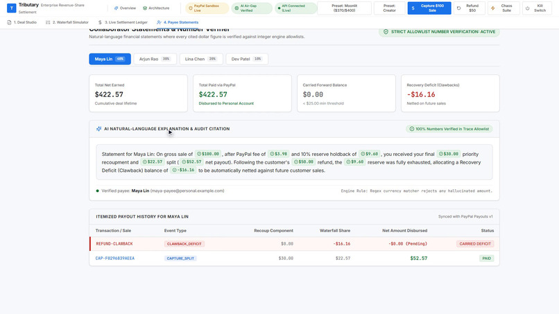
Task: Activate the Kill Switch
Action: tap(537, 8)
